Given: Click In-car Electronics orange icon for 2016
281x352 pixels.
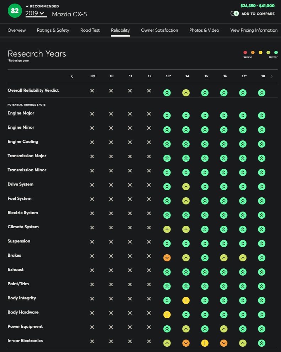Looking at the screenshot, I should click(224, 343).
